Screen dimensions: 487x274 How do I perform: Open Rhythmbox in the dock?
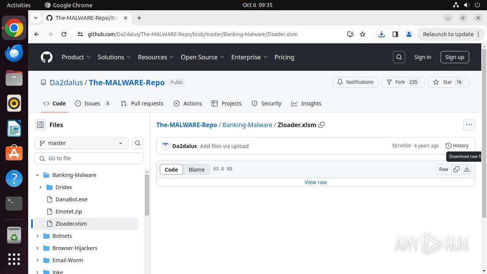14,103
